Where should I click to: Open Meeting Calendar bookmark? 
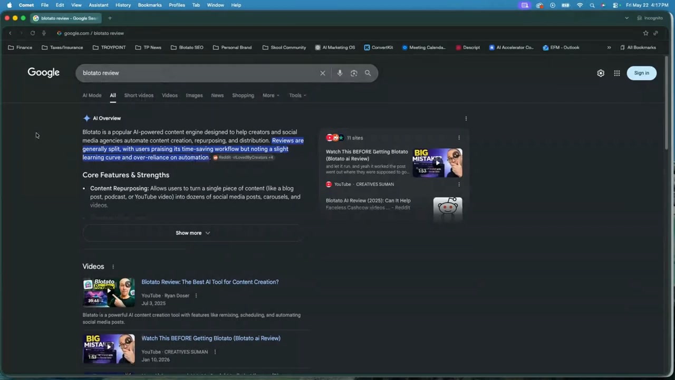(x=424, y=47)
